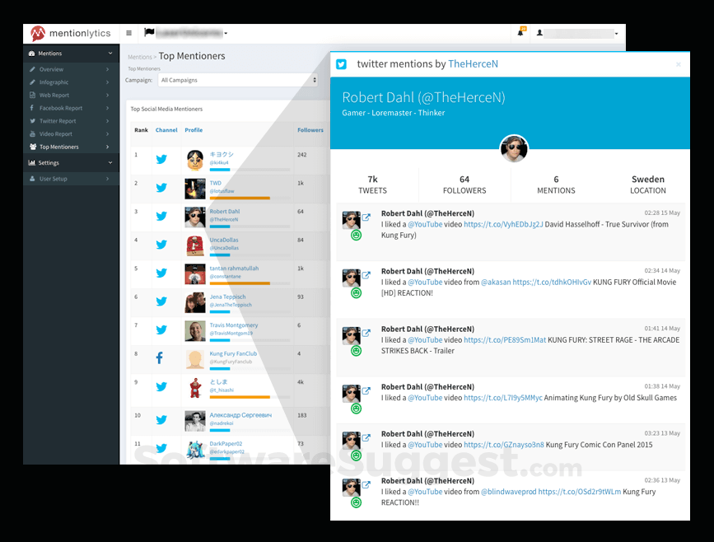Select the Infographic pencil icon in sidebar
714x542 pixels.
click(x=31, y=82)
